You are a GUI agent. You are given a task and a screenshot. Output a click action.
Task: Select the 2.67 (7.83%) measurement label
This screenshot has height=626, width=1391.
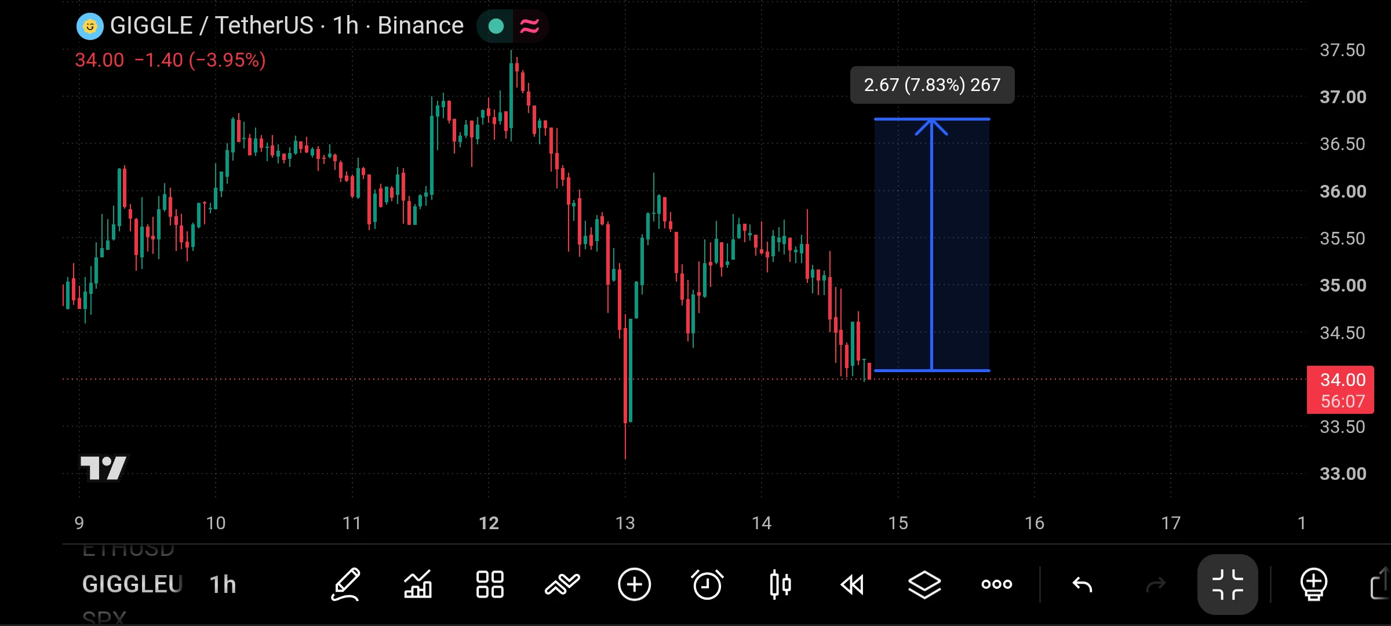point(932,85)
